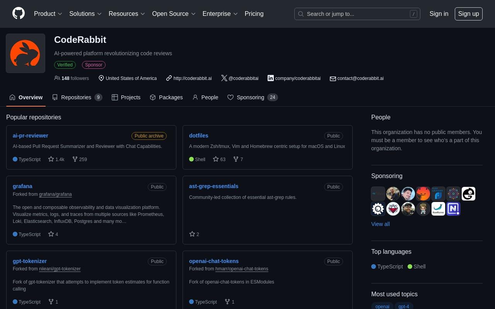Viewport: 495px width, 309px height.
Task: Open the CodeRabbit organization avatar
Action: (26, 53)
